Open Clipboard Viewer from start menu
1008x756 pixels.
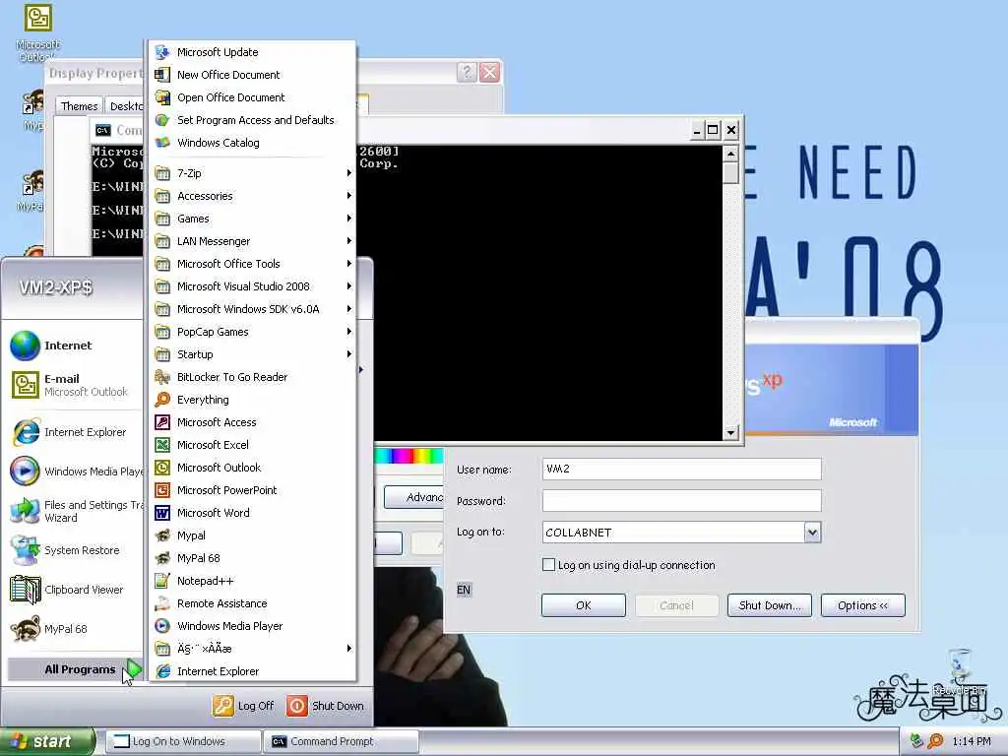(x=74, y=590)
